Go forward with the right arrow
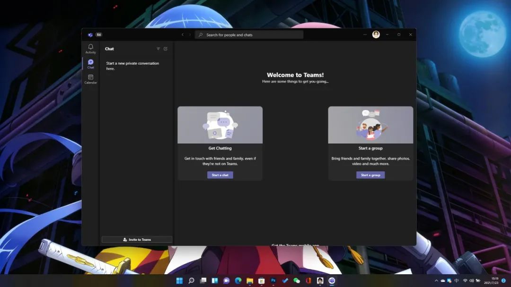The image size is (511, 287). [x=190, y=34]
